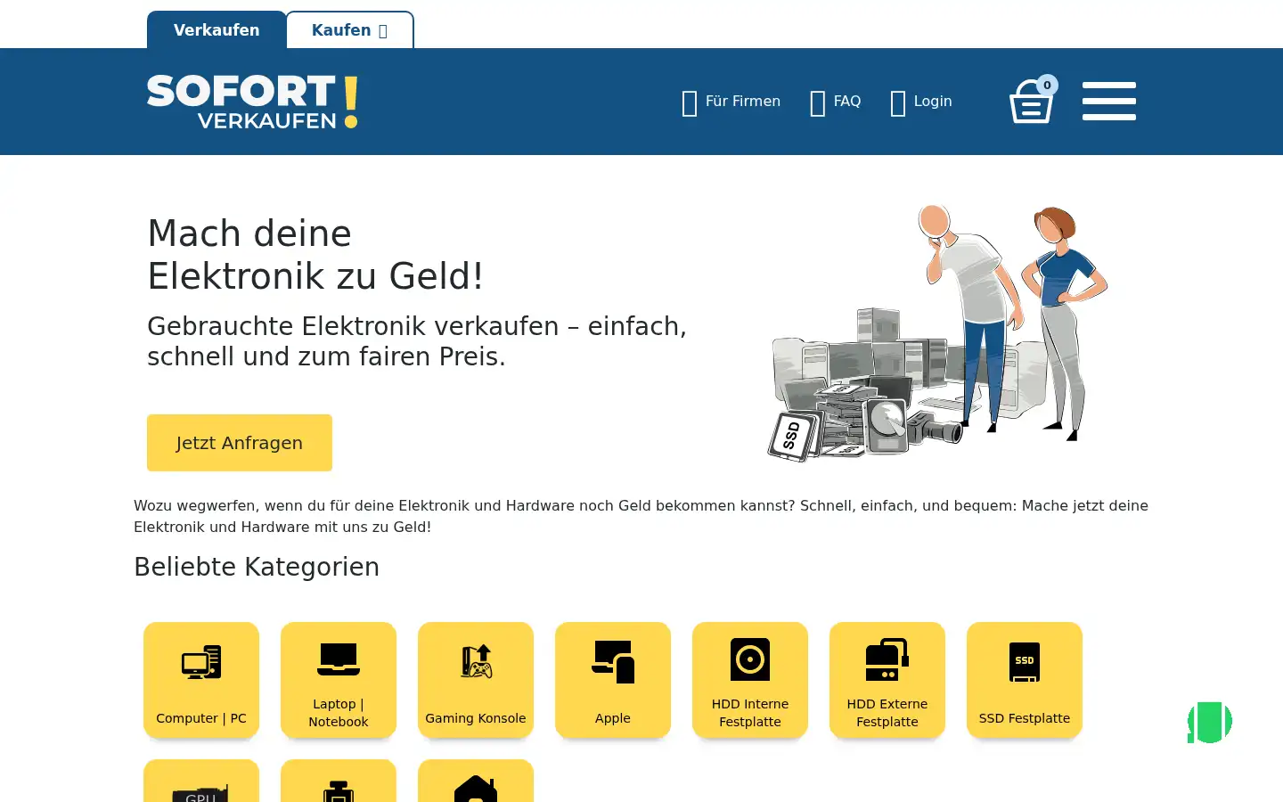Select the Computer | PC category icon
This screenshot has width=1283, height=802.
click(x=201, y=662)
